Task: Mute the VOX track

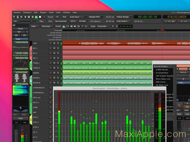Action: pos(54,43)
